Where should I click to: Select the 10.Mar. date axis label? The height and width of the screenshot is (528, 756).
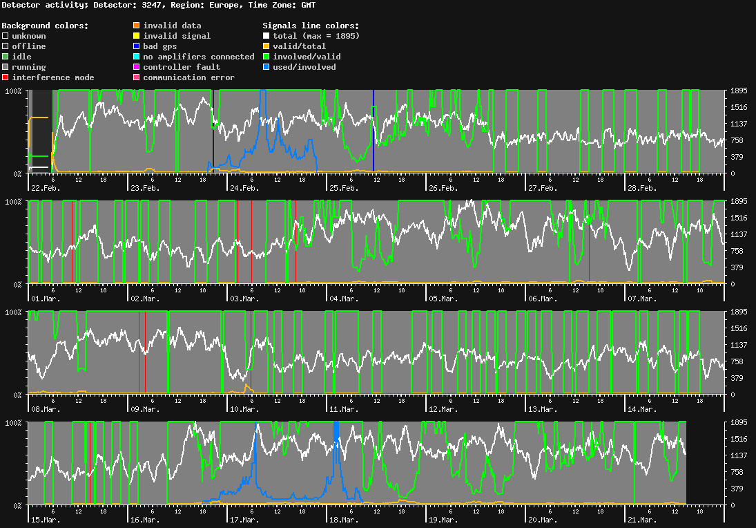244,409
